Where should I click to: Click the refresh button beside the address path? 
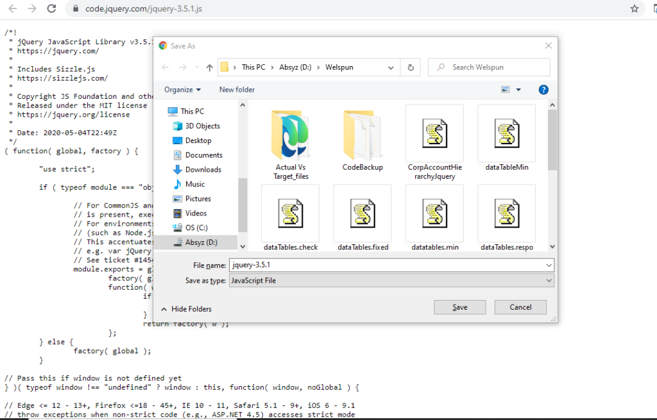click(x=411, y=67)
